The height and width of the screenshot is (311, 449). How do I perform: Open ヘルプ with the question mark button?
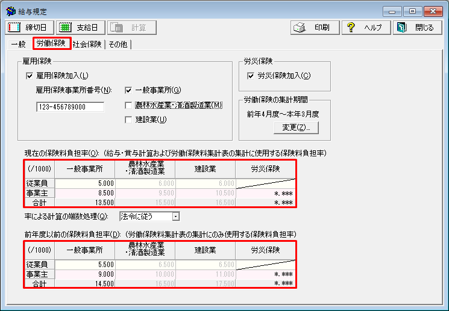[x=366, y=28]
